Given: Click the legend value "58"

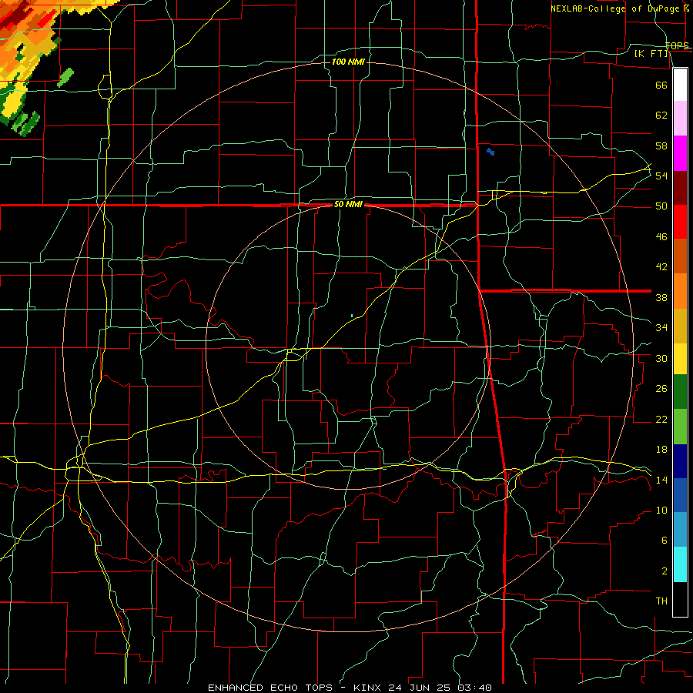Looking at the screenshot, I should [661, 146].
